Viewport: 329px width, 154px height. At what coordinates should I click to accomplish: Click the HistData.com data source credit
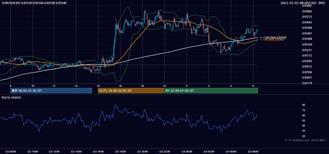pos(305,140)
